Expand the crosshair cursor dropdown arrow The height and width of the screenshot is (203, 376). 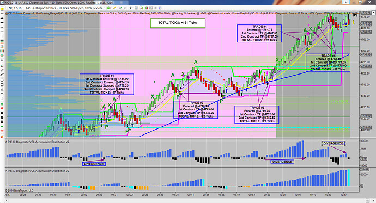132,8
